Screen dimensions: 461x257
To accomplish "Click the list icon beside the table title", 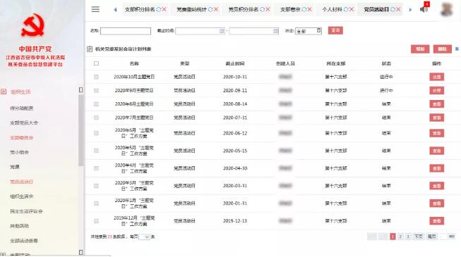I will pos(90,49).
